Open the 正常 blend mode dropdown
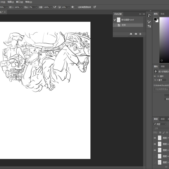This screenshot has height=169, width=169. [x=161, y=128]
